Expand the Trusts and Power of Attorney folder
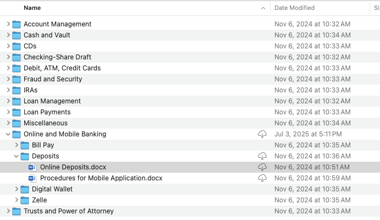Image resolution: width=380 pixels, height=220 pixels. pyautogui.click(x=8, y=211)
